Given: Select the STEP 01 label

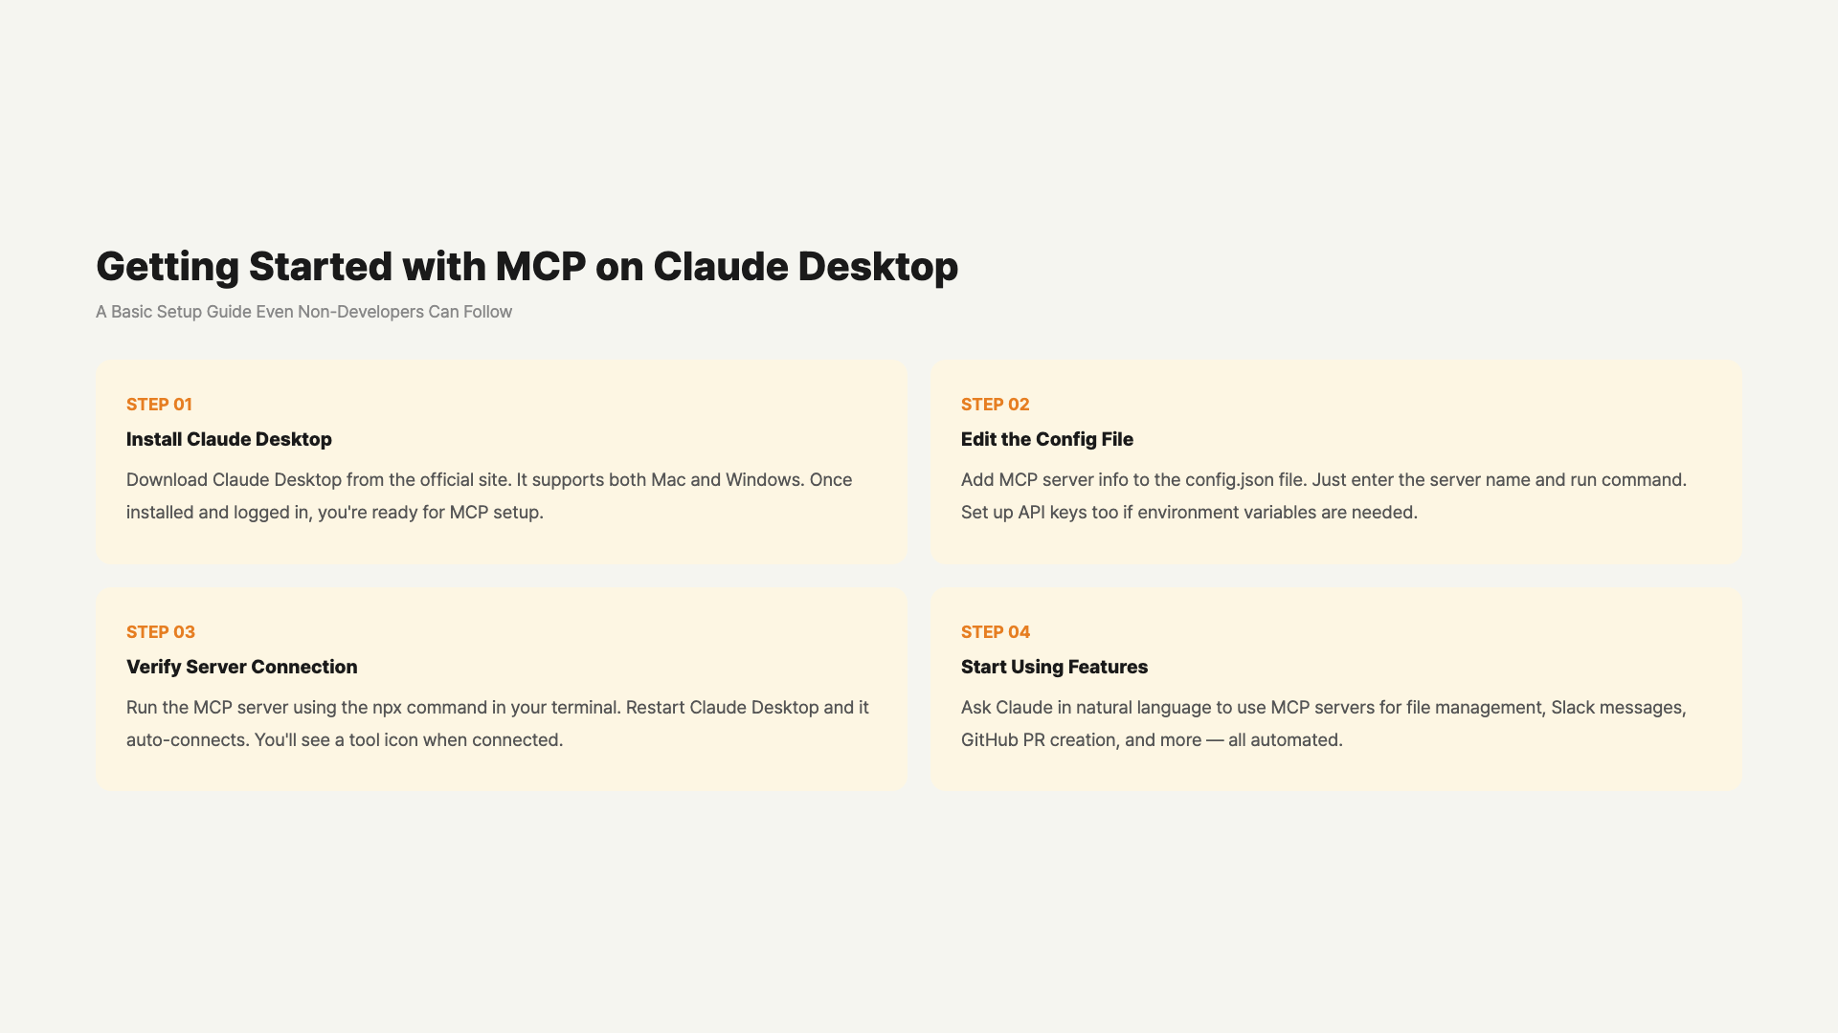Looking at the screenshot, I should [x=159, y=405].
